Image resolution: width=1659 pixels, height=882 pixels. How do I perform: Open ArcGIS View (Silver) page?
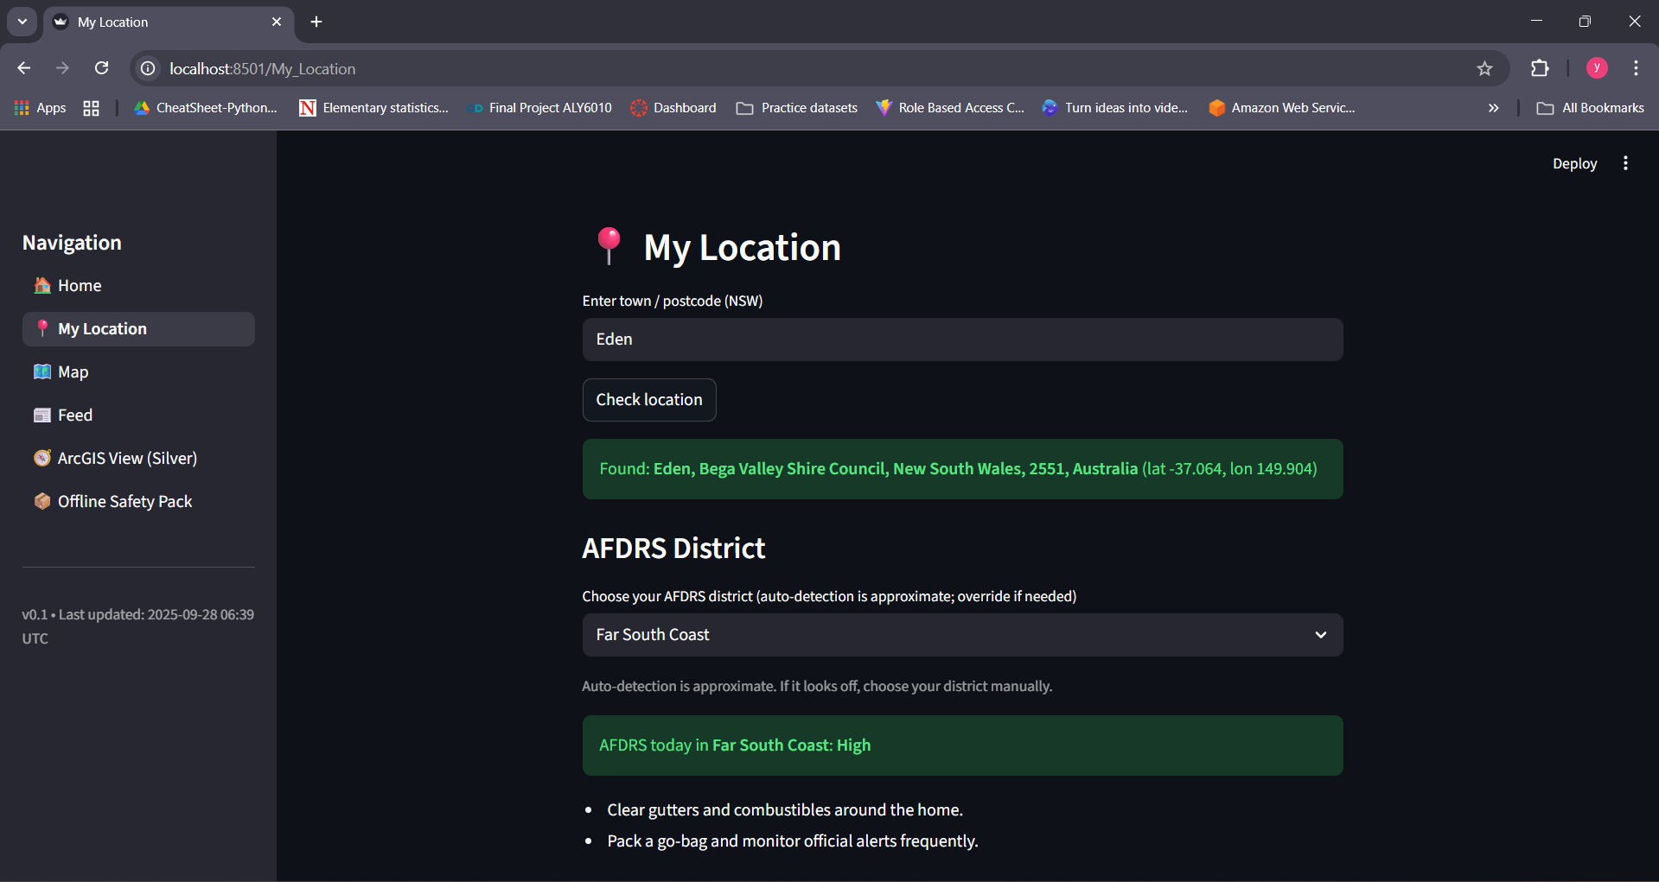click(138, 459)
